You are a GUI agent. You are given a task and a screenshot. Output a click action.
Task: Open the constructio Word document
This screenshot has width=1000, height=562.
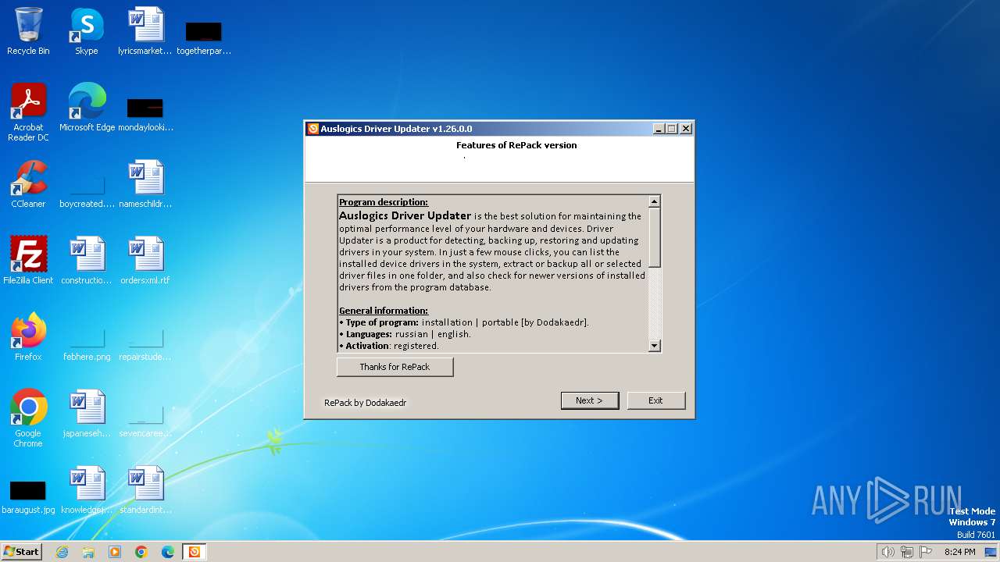pyautogui.click(x=87, y=261)
